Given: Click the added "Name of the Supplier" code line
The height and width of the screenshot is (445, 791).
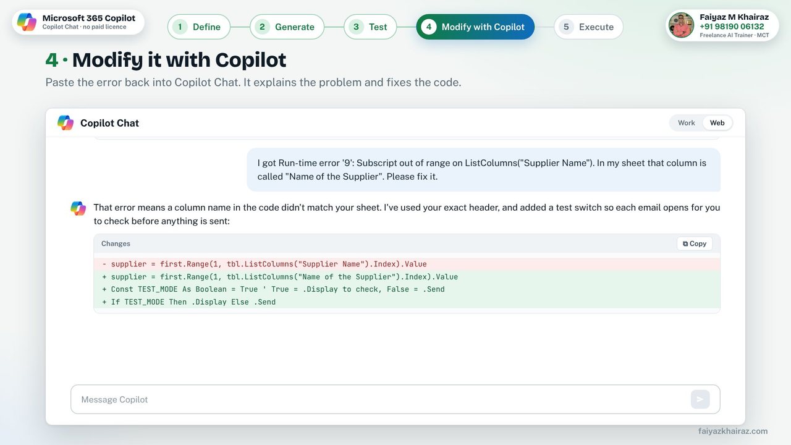Looking at the screenshot, I should (x=407, y=276).
